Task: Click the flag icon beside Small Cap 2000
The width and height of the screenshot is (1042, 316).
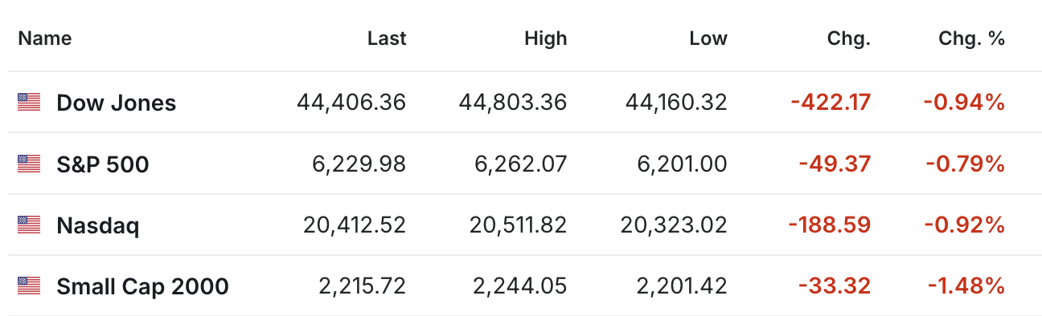Action: pos(29,286)
